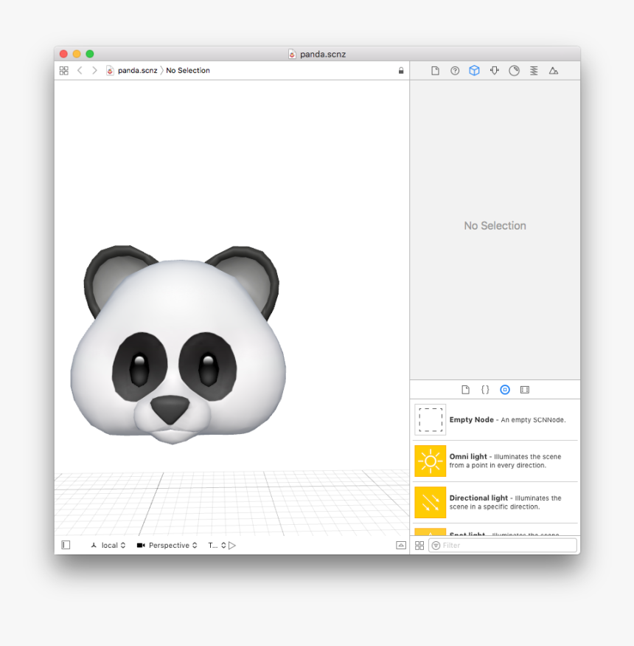This screenshot has height=646, width=634.
Task: Play the scene animation
Action: 232,545
